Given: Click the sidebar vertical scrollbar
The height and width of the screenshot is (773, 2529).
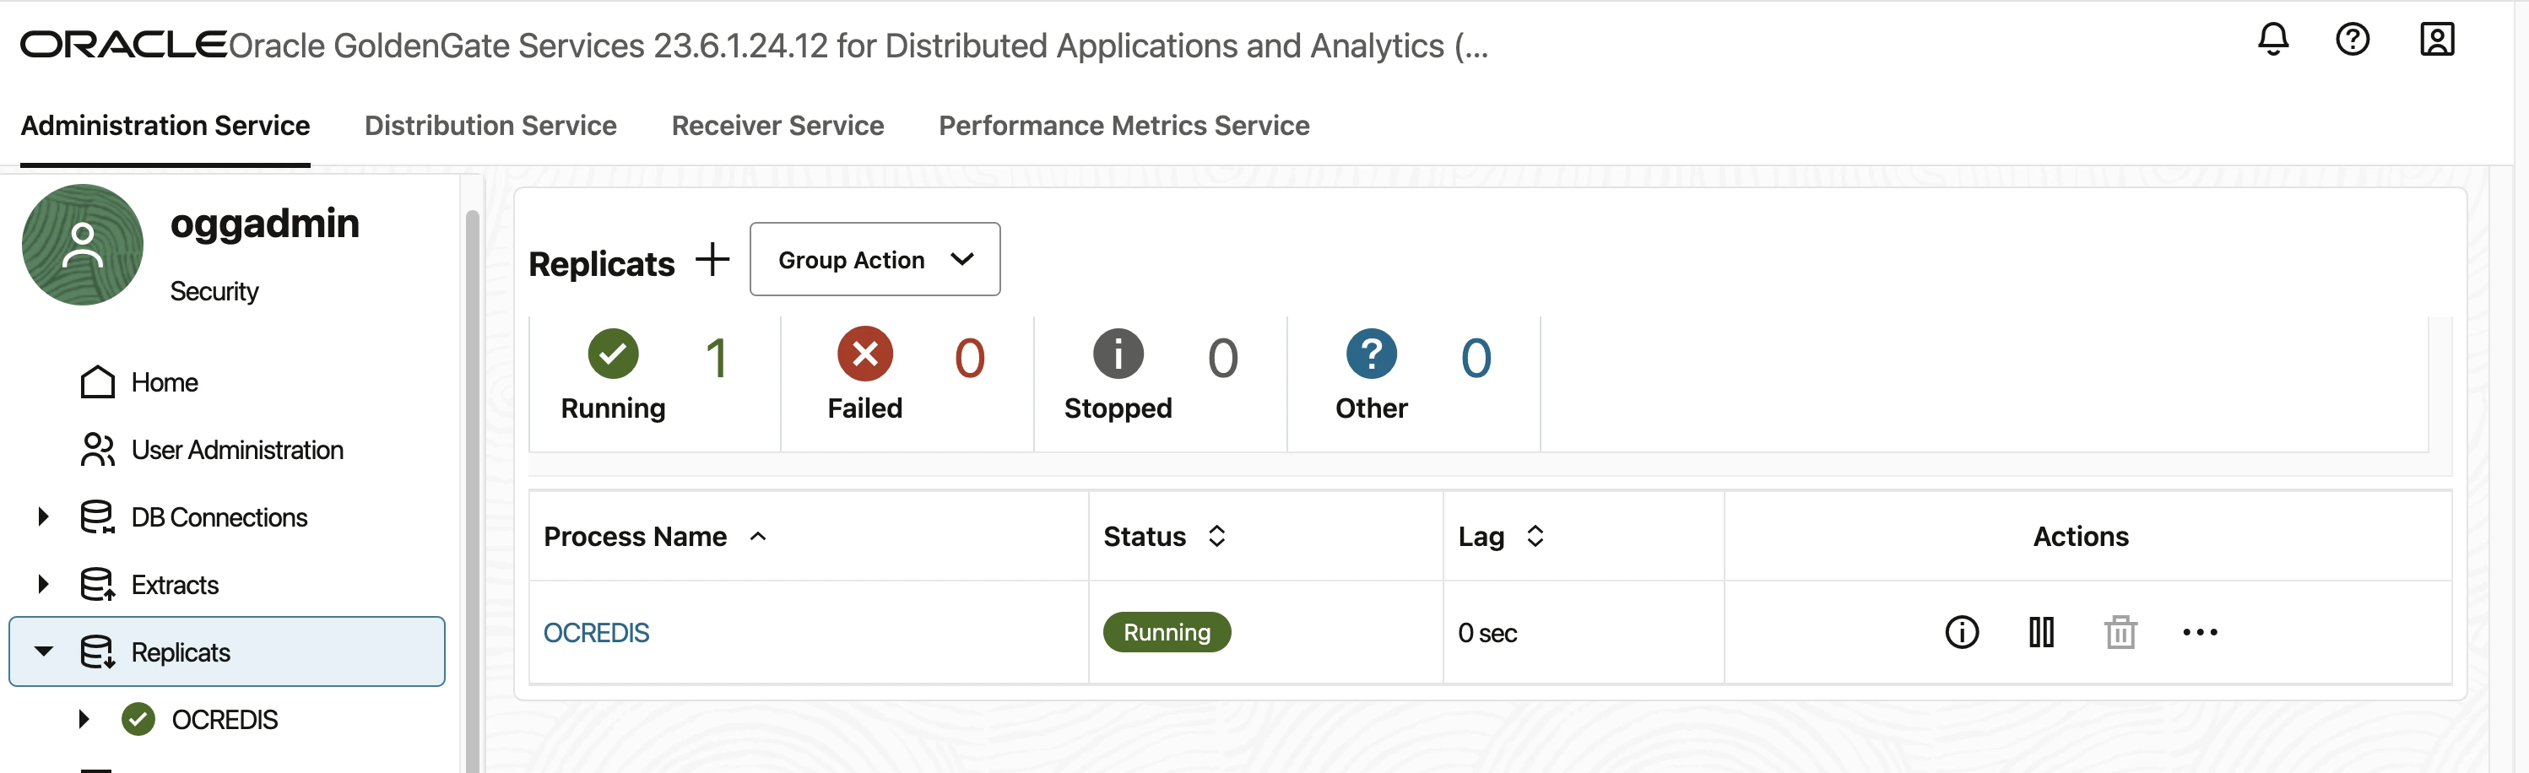Looking at the screenshot, I should pos(472,490).
